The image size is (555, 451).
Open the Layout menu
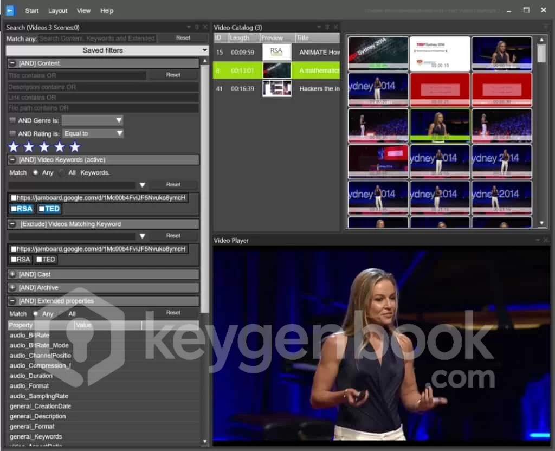[57, 11]
